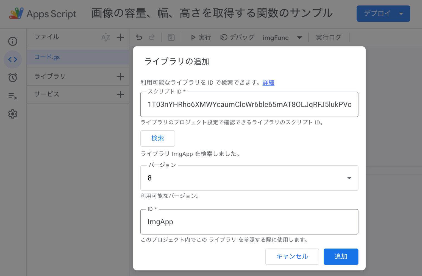Viewport: 422px width, 276px height.
Task: Focus the library ID input field
Action: [x=249, y=222]
